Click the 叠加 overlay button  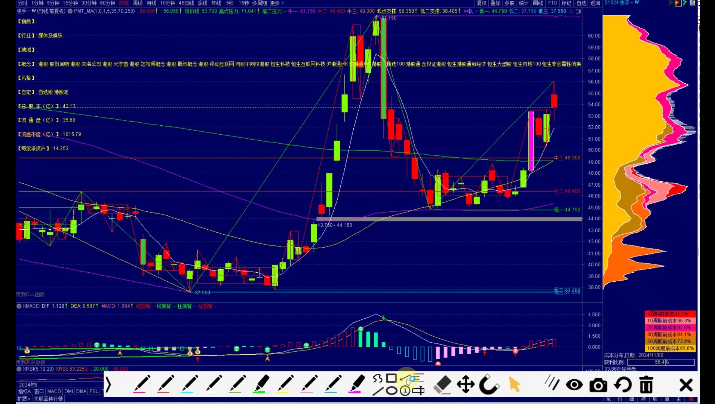[x=495, y=3]
